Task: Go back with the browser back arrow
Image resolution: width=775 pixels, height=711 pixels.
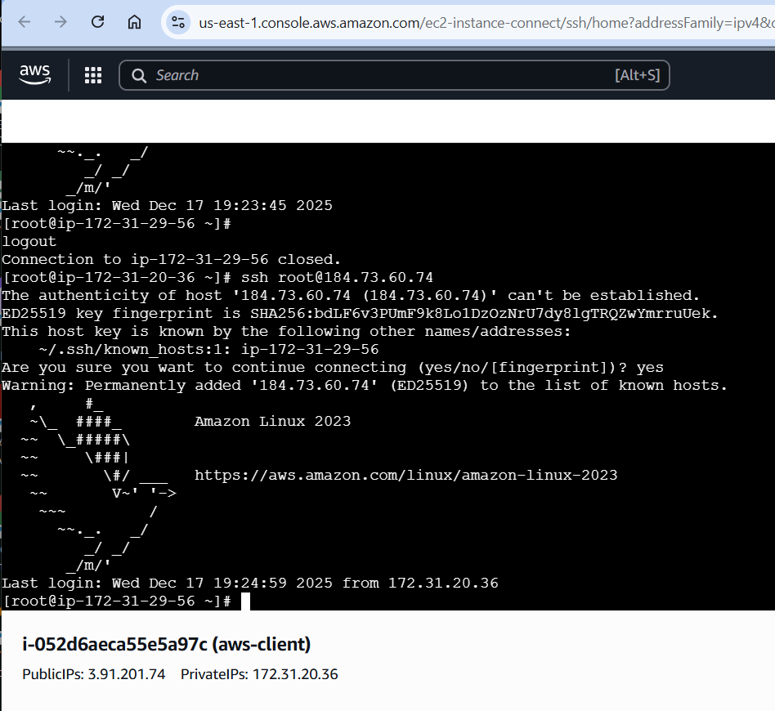Action: point(25,22)
